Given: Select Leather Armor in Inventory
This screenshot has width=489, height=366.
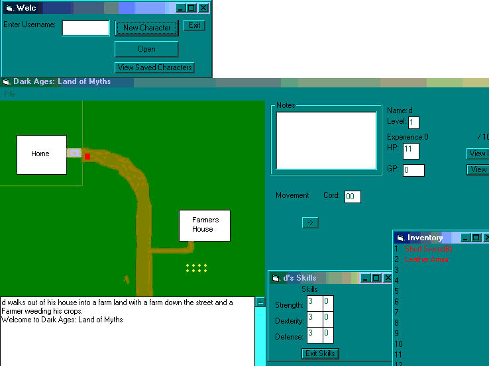Looking at the screenshot, I should pos(427,259).
